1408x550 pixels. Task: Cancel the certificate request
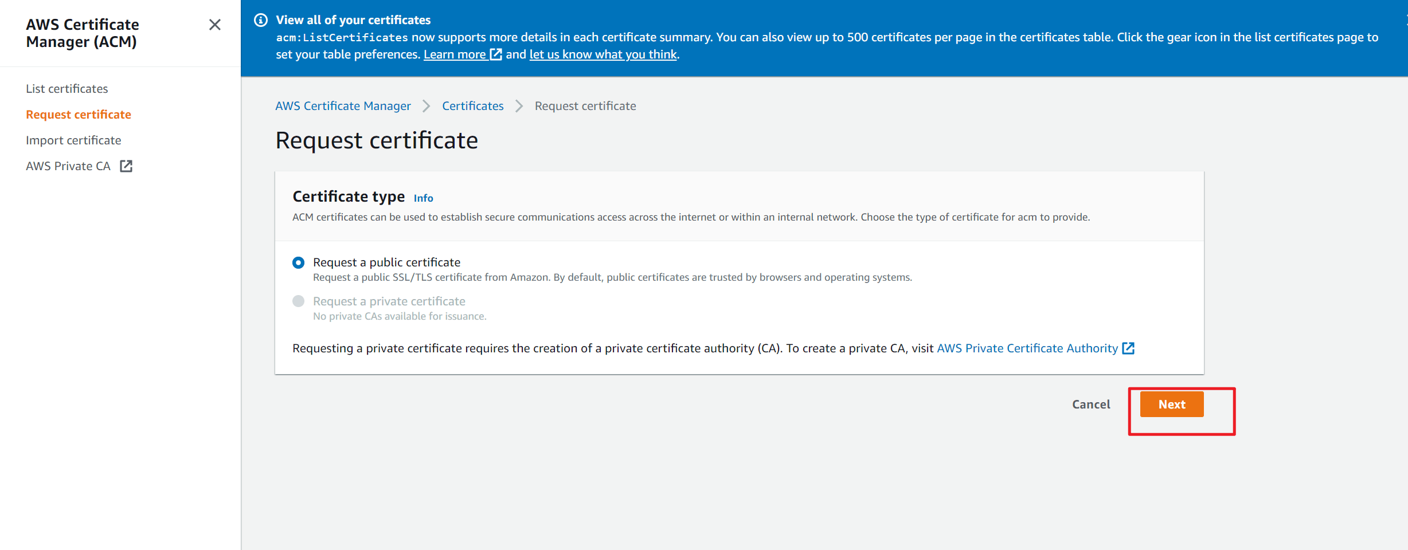[1091, 404]
